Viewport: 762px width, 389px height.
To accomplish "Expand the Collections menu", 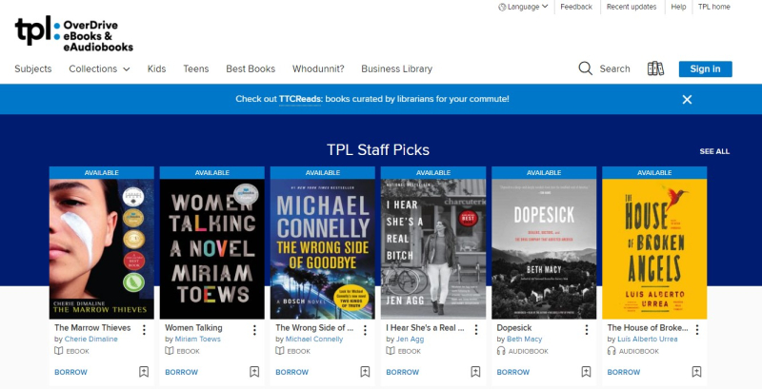I will tap(99, 68).
